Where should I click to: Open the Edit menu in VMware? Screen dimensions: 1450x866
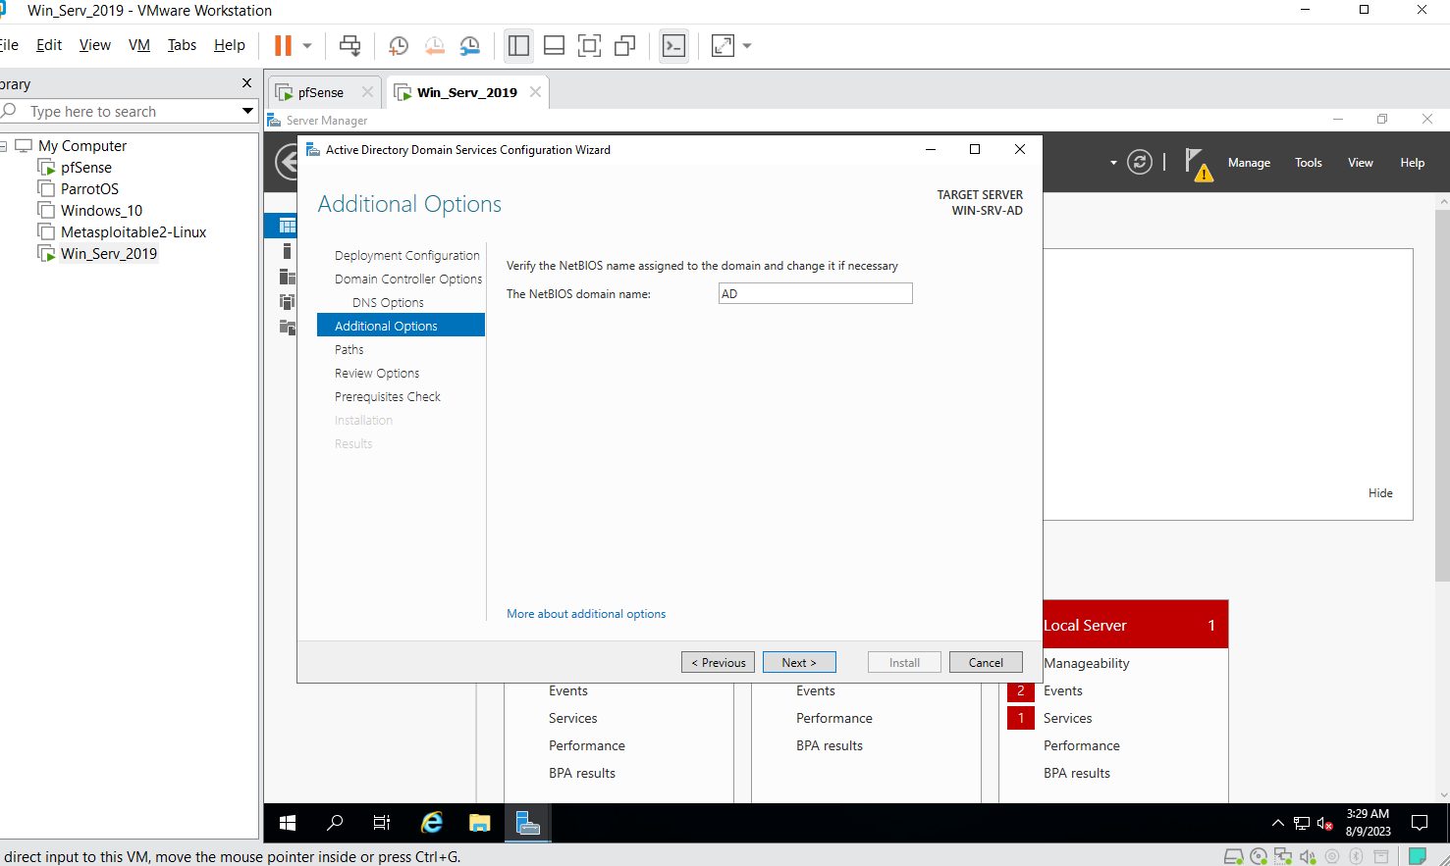click(x=49, y=45)
